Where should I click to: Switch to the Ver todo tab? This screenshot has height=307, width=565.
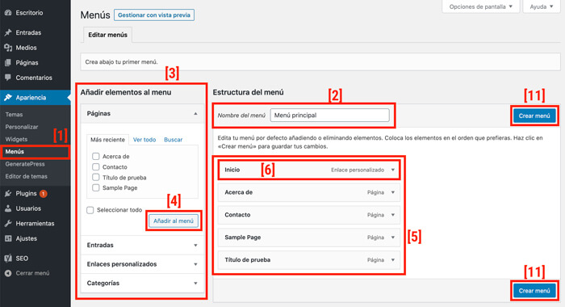pyautogui.click(x=144, y=140)
